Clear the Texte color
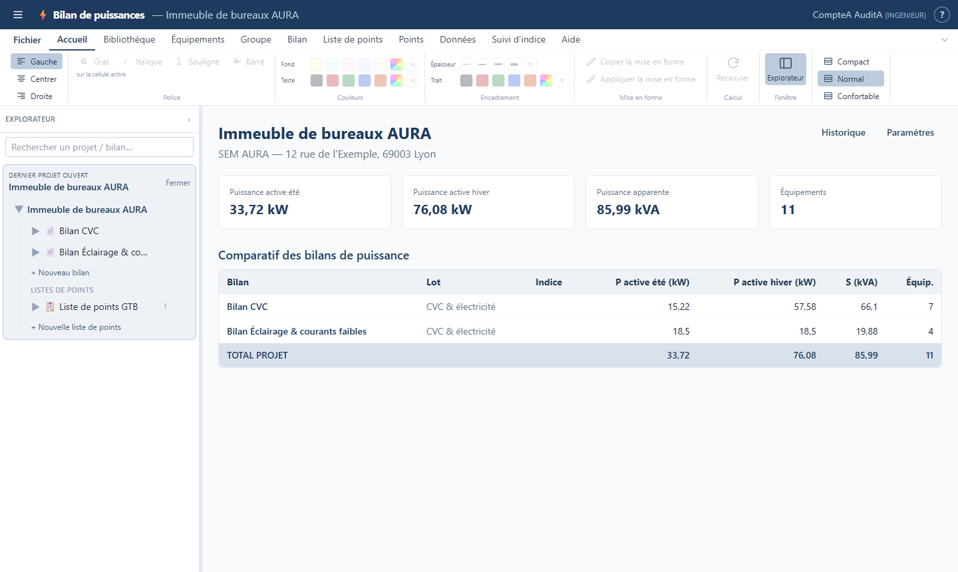The width and height of the screenshot is (958, 572). coord(413,80)
